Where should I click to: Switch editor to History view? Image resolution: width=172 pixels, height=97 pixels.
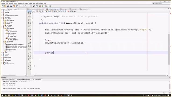click(34, 11)
